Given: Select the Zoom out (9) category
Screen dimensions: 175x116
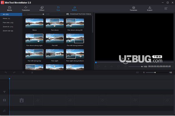Looking at the screenshot, I should [8, 31].
